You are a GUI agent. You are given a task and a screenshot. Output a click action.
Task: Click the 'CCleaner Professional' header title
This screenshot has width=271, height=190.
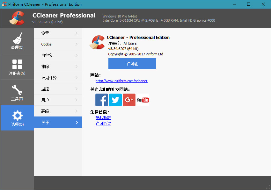[64, 16]
